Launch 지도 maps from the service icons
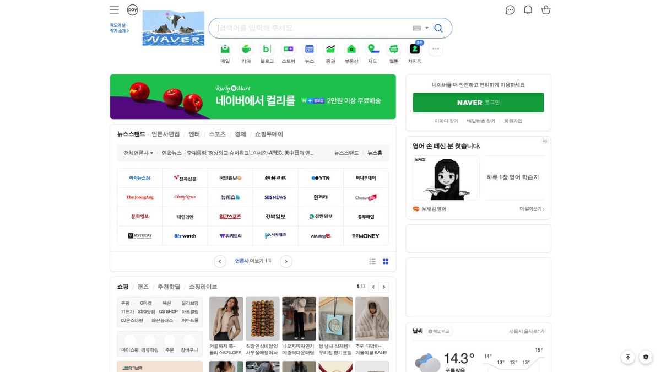Viewport: 661px width, 372px height. coord(372,50)
